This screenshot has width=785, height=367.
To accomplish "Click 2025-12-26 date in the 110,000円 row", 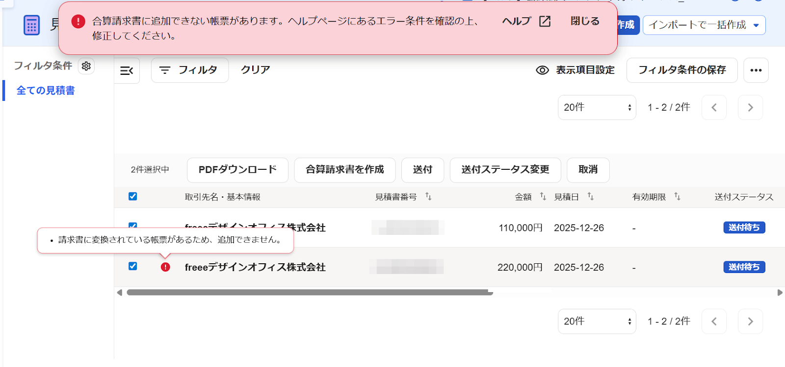I will point(579,228).
